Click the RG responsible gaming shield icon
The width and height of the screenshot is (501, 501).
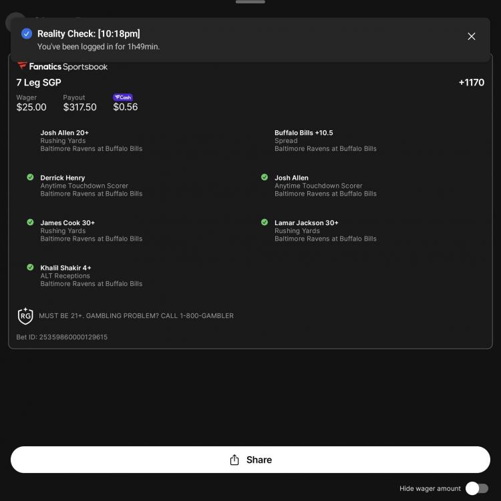25,316
